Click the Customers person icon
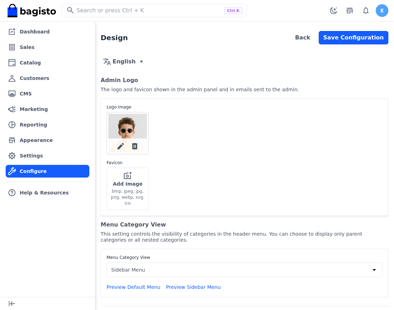 (x=12, y=78)
